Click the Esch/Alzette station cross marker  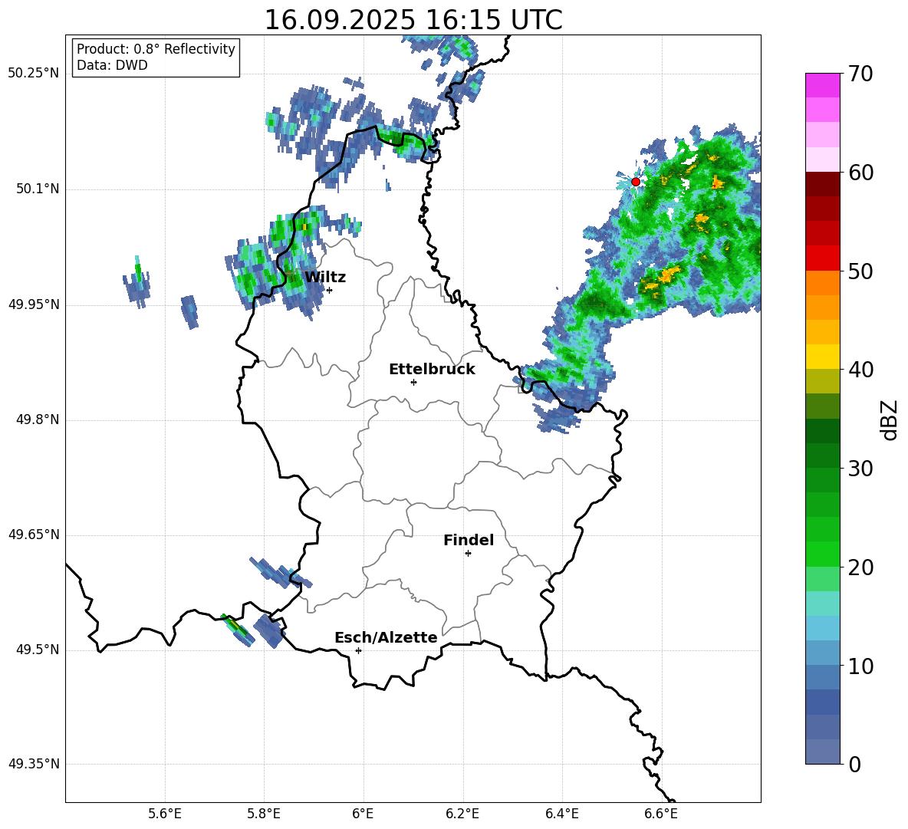pos(358,650)
